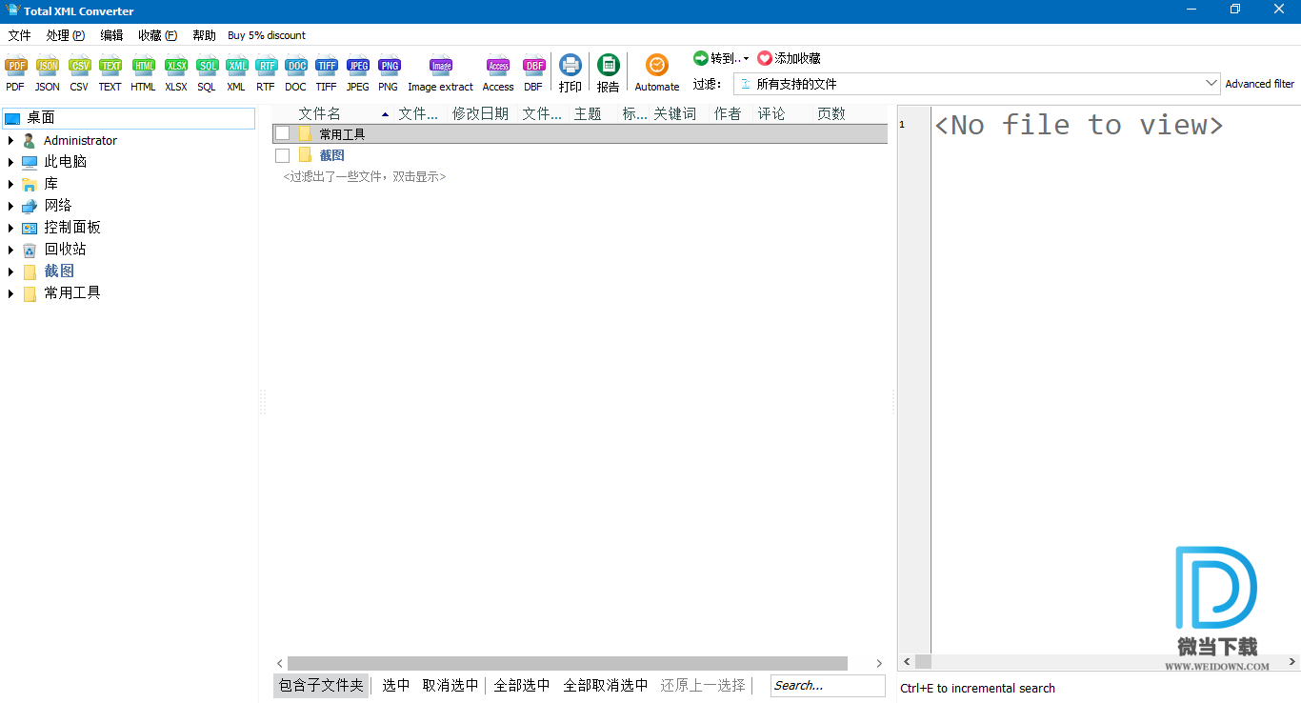The image size is (1301, 703).
Task: Sort by 修改日期 column header
Action: point(480,113)
